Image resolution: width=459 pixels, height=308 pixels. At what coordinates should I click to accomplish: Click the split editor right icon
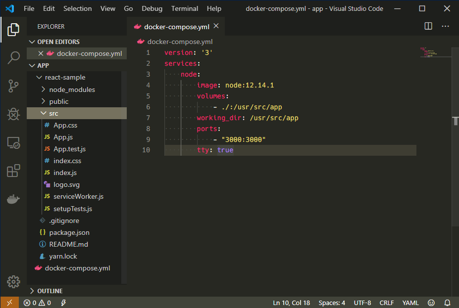[x=428, y=26]
